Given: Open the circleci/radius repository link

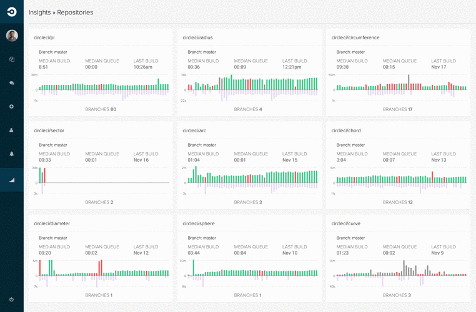Looking at the screenshot, I should click(x=196, y=37).
